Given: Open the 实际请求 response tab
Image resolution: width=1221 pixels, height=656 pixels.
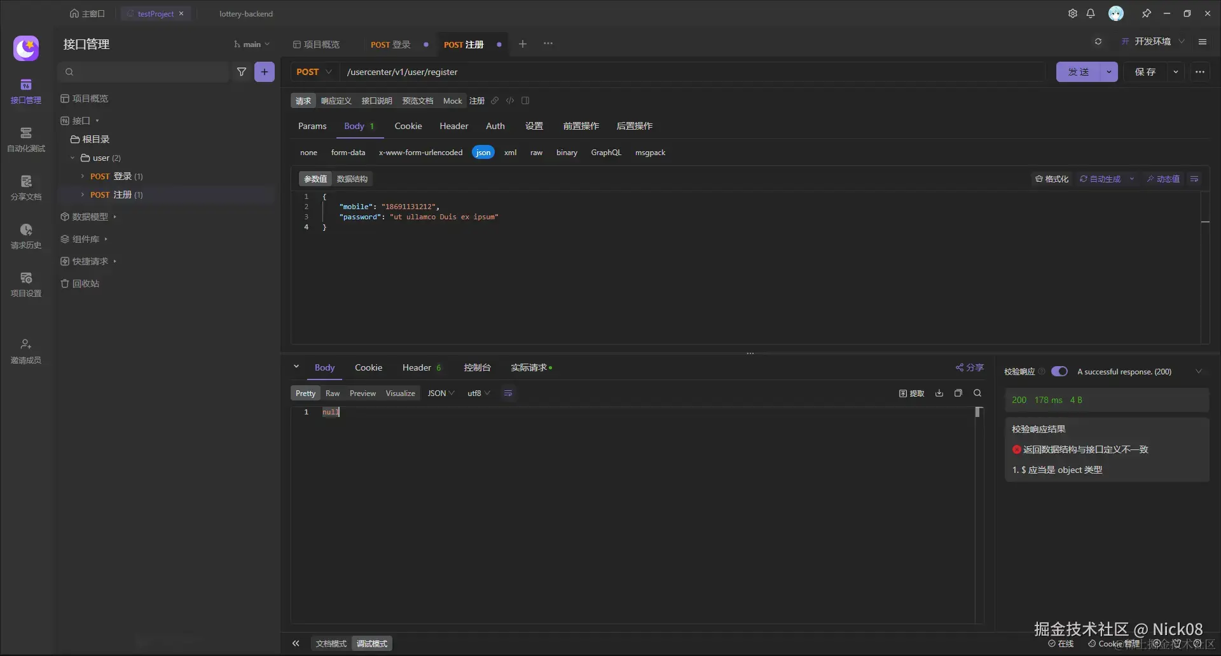Looking at the screenshot, I should (528, 367).
